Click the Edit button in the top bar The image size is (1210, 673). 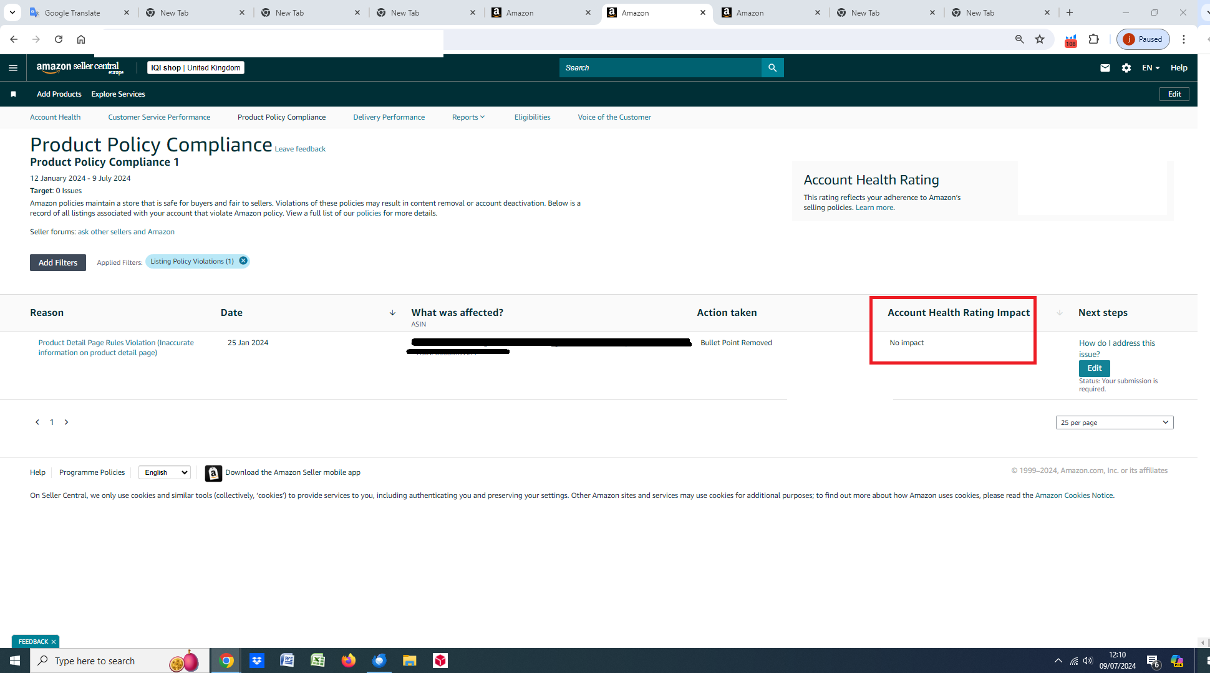tap(1174, 94)
